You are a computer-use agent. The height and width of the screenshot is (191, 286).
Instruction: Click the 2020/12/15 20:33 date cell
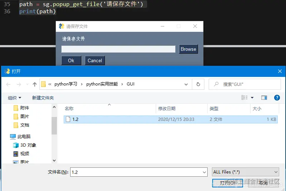click(176, 119)
